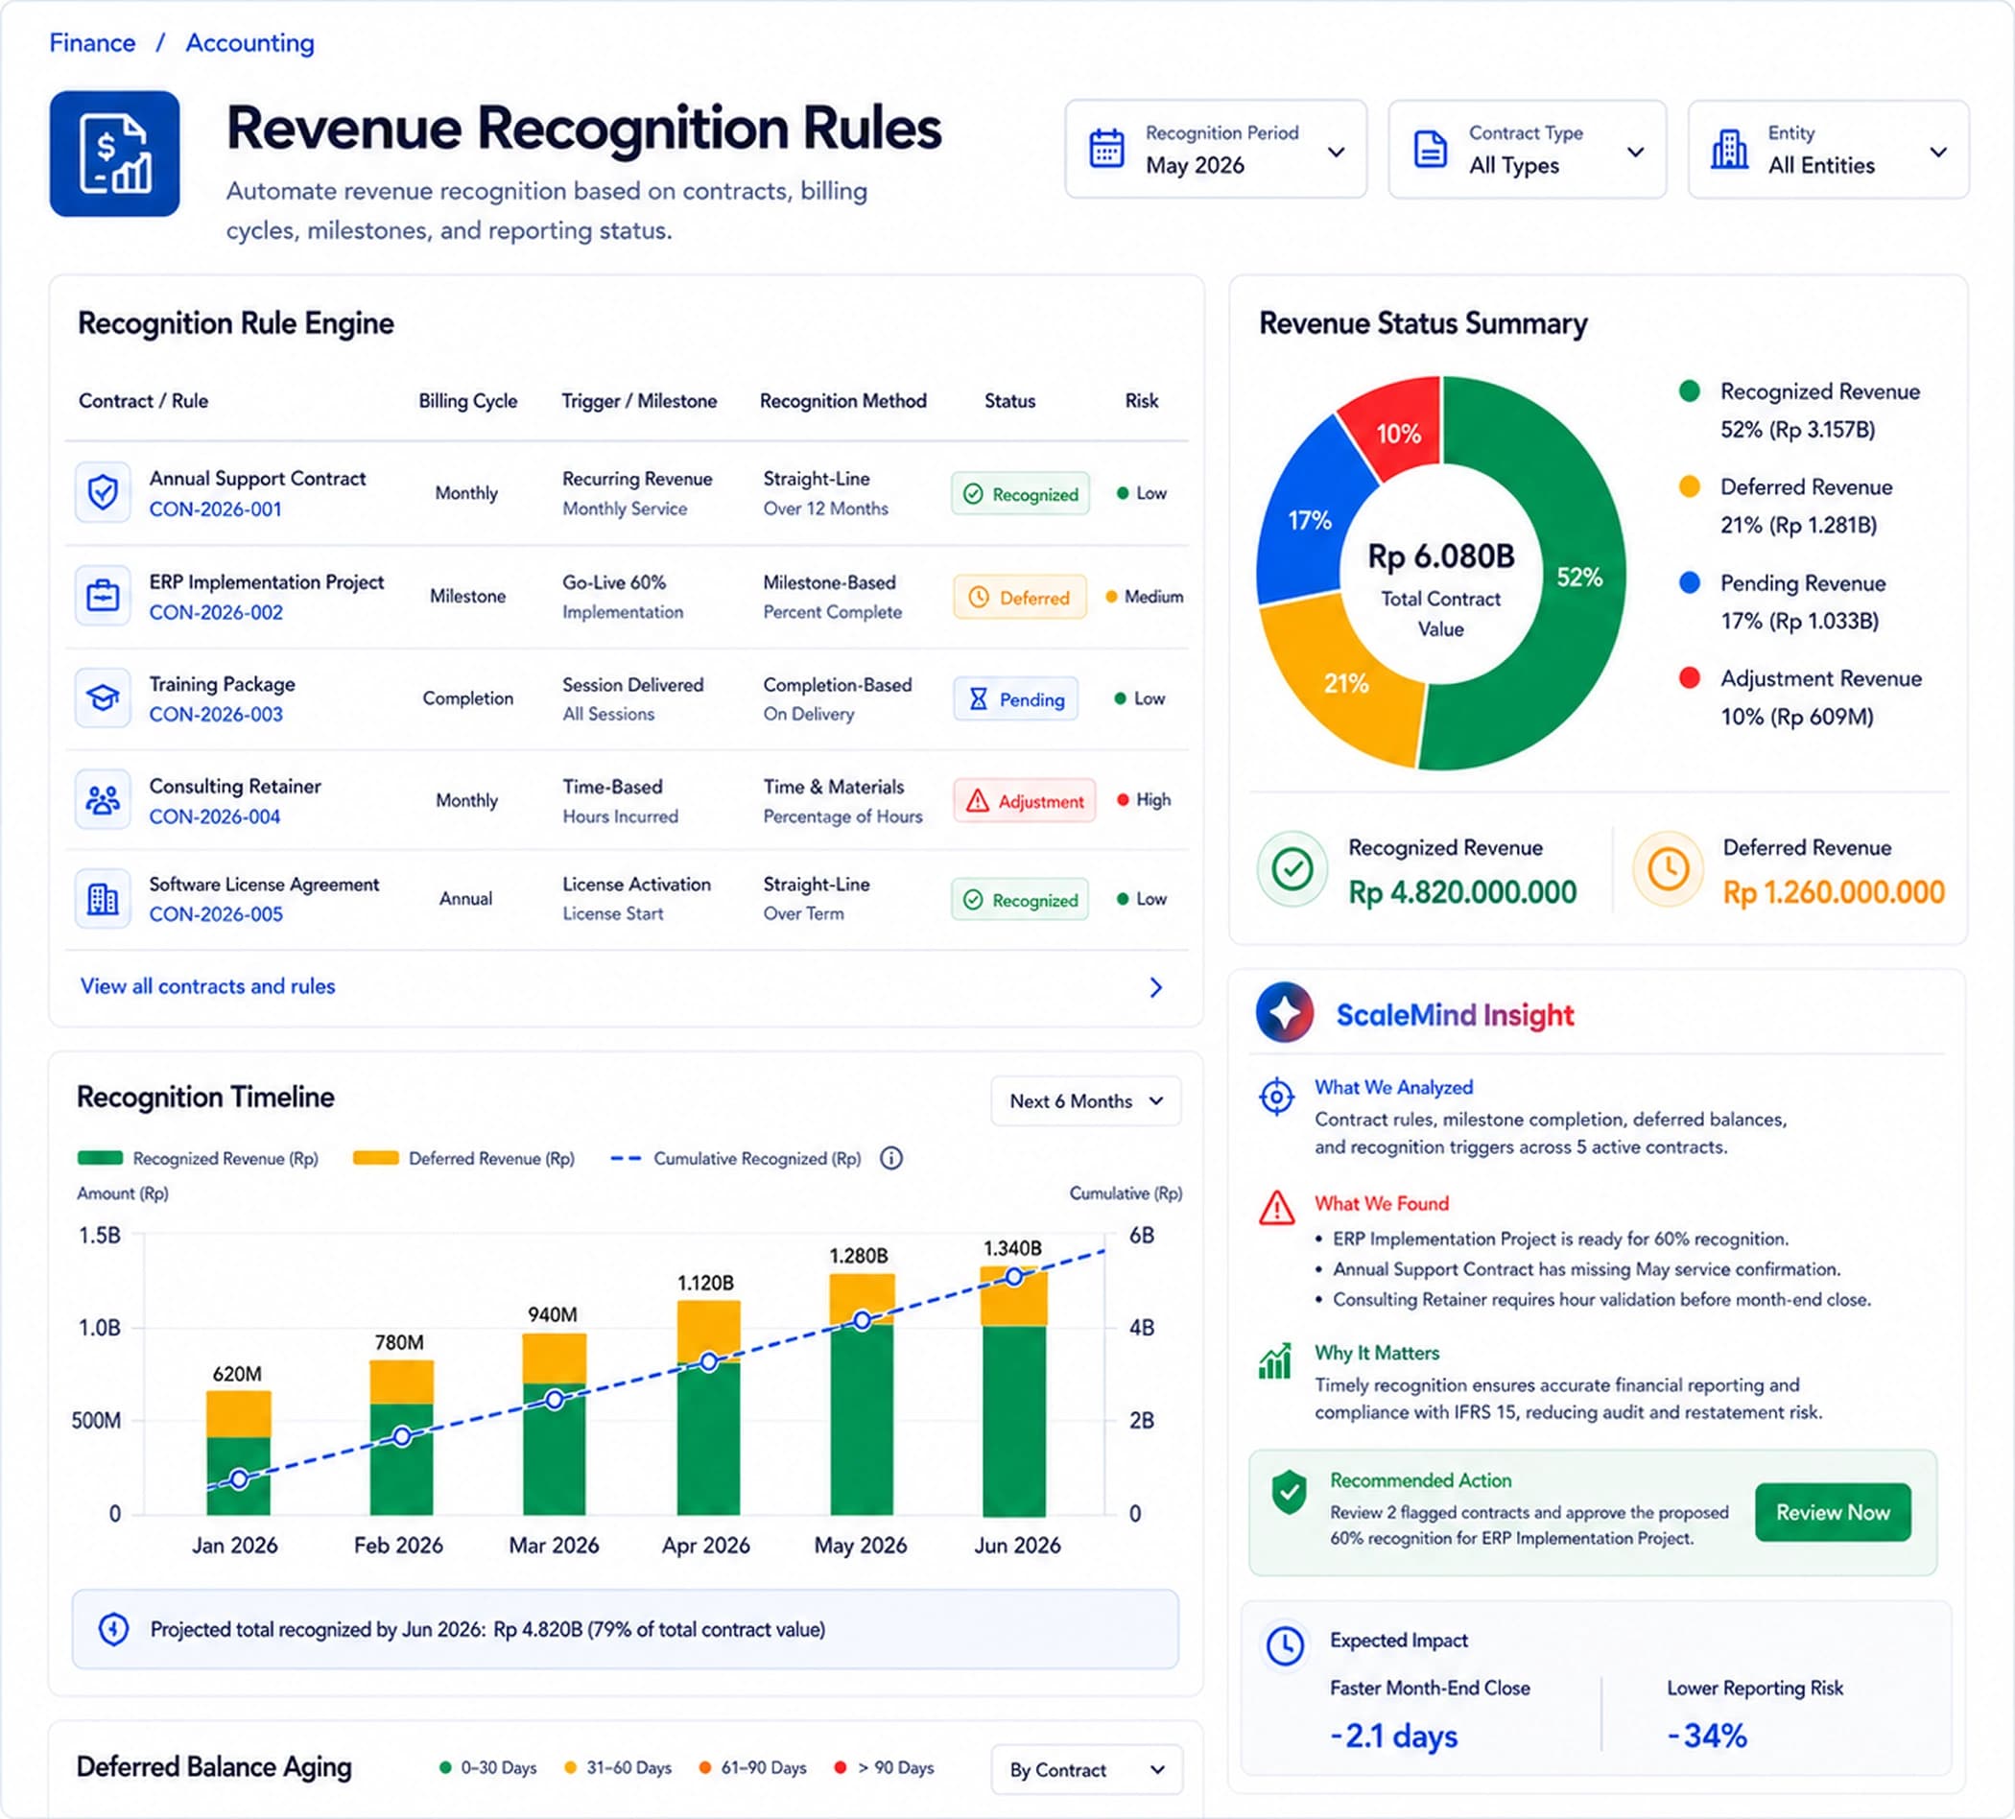The width and height of the screenshot is (2015, 1819).
Task: Expand the Next 6 Months timeline dropdown
Action: (x=1085, y=1101)
